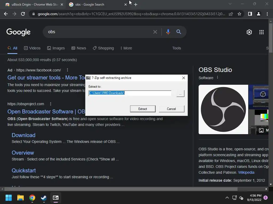
Task: Switch to Images results
Action: [56, 48]
